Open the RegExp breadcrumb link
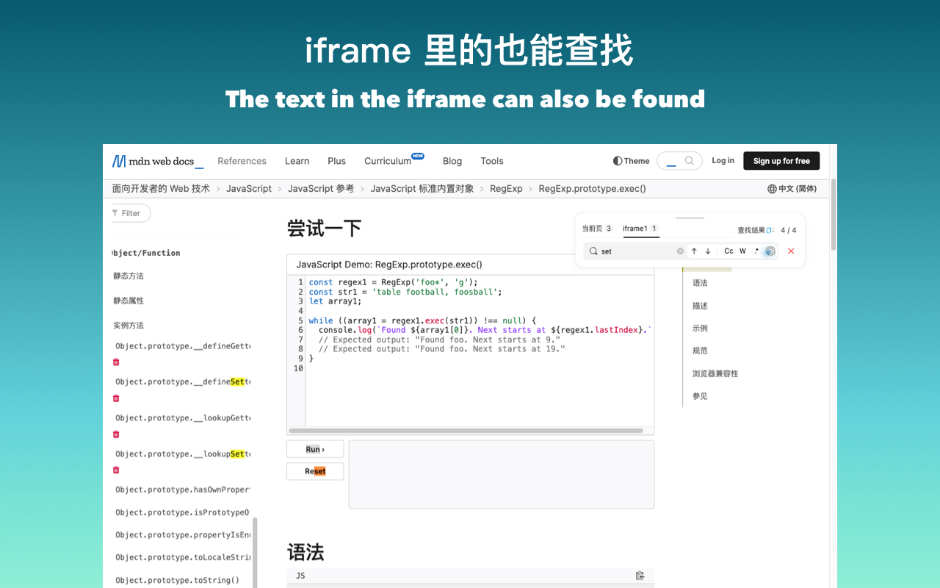This screenshot has height=588, width=940. (506, 189)
